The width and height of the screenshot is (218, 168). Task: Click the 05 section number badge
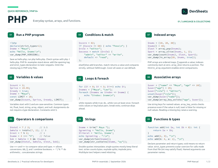80,78
